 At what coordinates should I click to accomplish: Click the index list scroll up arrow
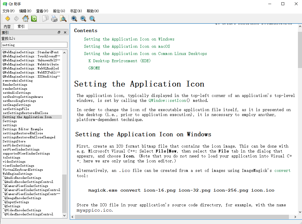(x=64, y=53)
